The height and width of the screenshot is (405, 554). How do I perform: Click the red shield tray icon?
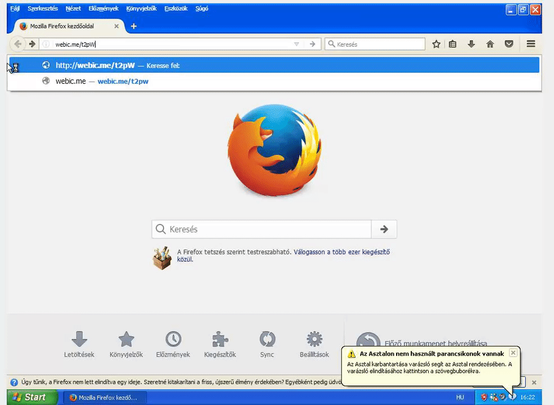click(484, 398)
